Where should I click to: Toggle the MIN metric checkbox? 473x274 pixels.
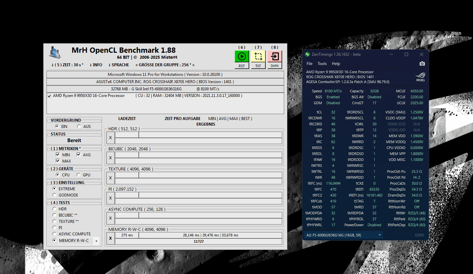58,155
